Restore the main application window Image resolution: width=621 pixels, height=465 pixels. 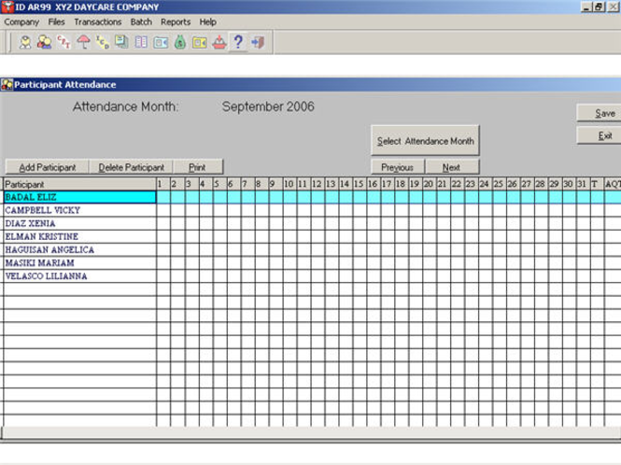(x=599, y=7)
